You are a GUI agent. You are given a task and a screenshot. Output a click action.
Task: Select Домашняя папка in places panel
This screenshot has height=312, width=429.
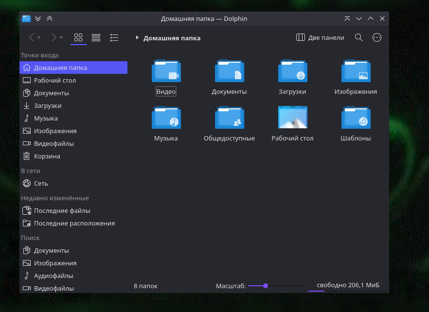73,68
